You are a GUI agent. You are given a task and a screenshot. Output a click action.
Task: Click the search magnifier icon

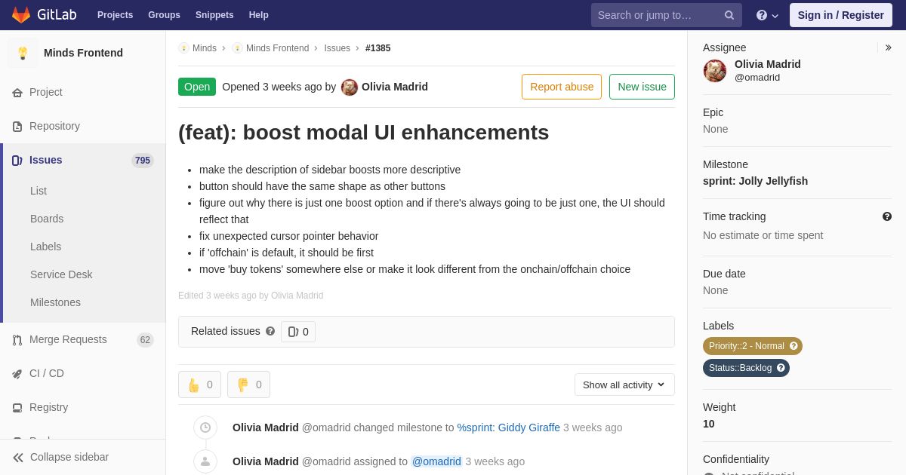point(729,15)
